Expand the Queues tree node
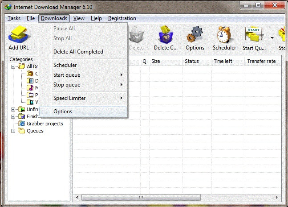The image size is (288, 207). [x=13, y=131]
